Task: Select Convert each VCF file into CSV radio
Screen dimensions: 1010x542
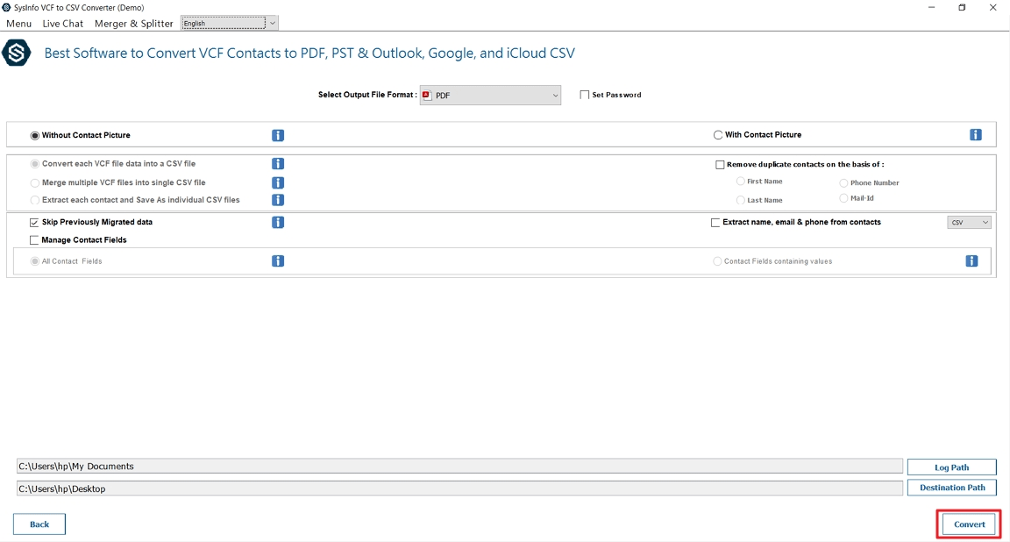Action: pos(35,164)
